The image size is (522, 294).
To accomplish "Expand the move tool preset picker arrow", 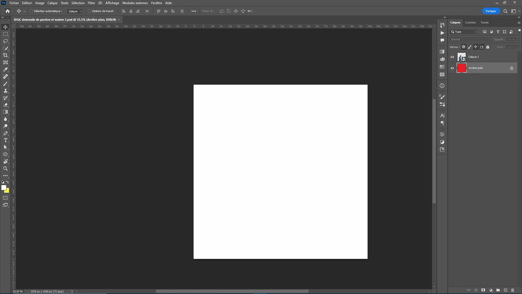I will 24,11.
